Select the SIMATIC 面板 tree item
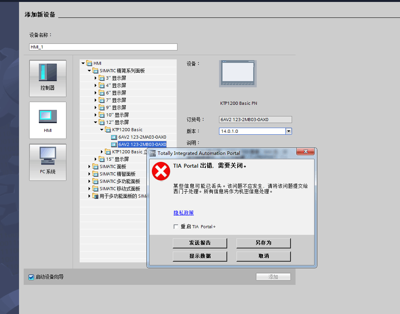 click(x=113, y=167)
